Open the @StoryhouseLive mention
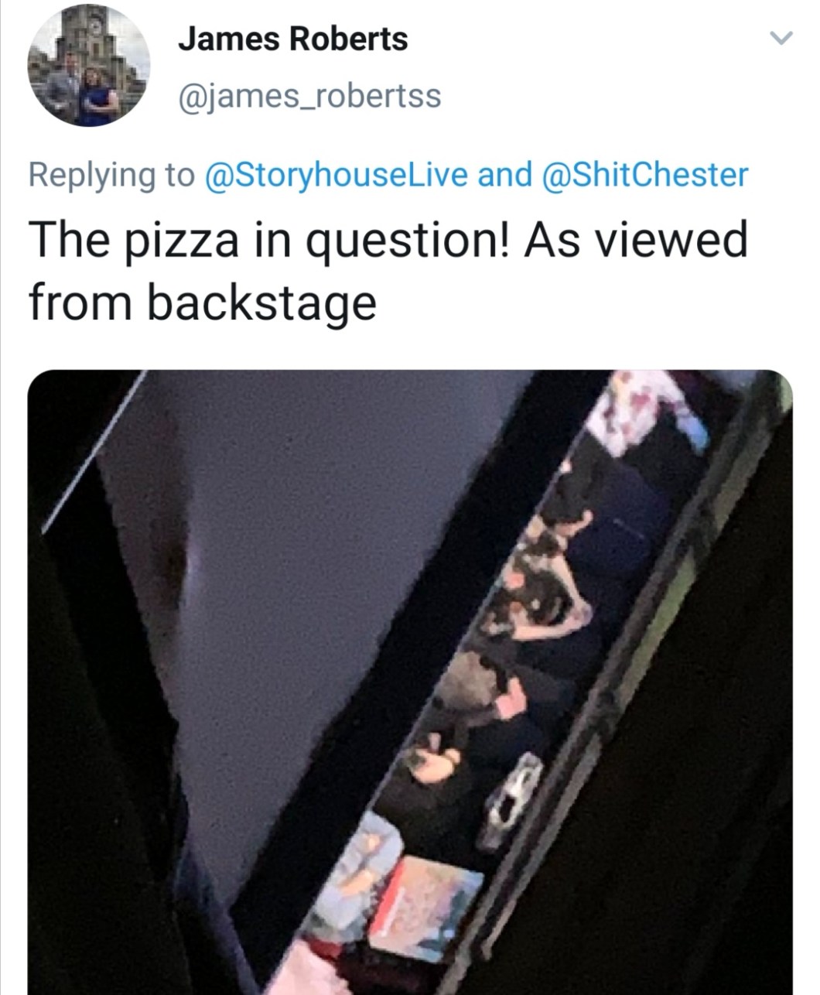 coord(335,174)
